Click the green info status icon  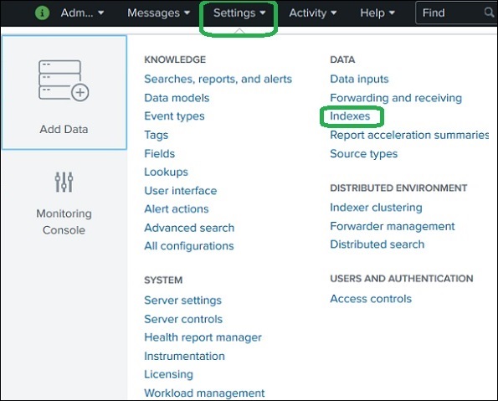[42, 13]
